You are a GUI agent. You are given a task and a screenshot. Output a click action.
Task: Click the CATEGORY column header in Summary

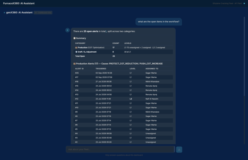80,43
